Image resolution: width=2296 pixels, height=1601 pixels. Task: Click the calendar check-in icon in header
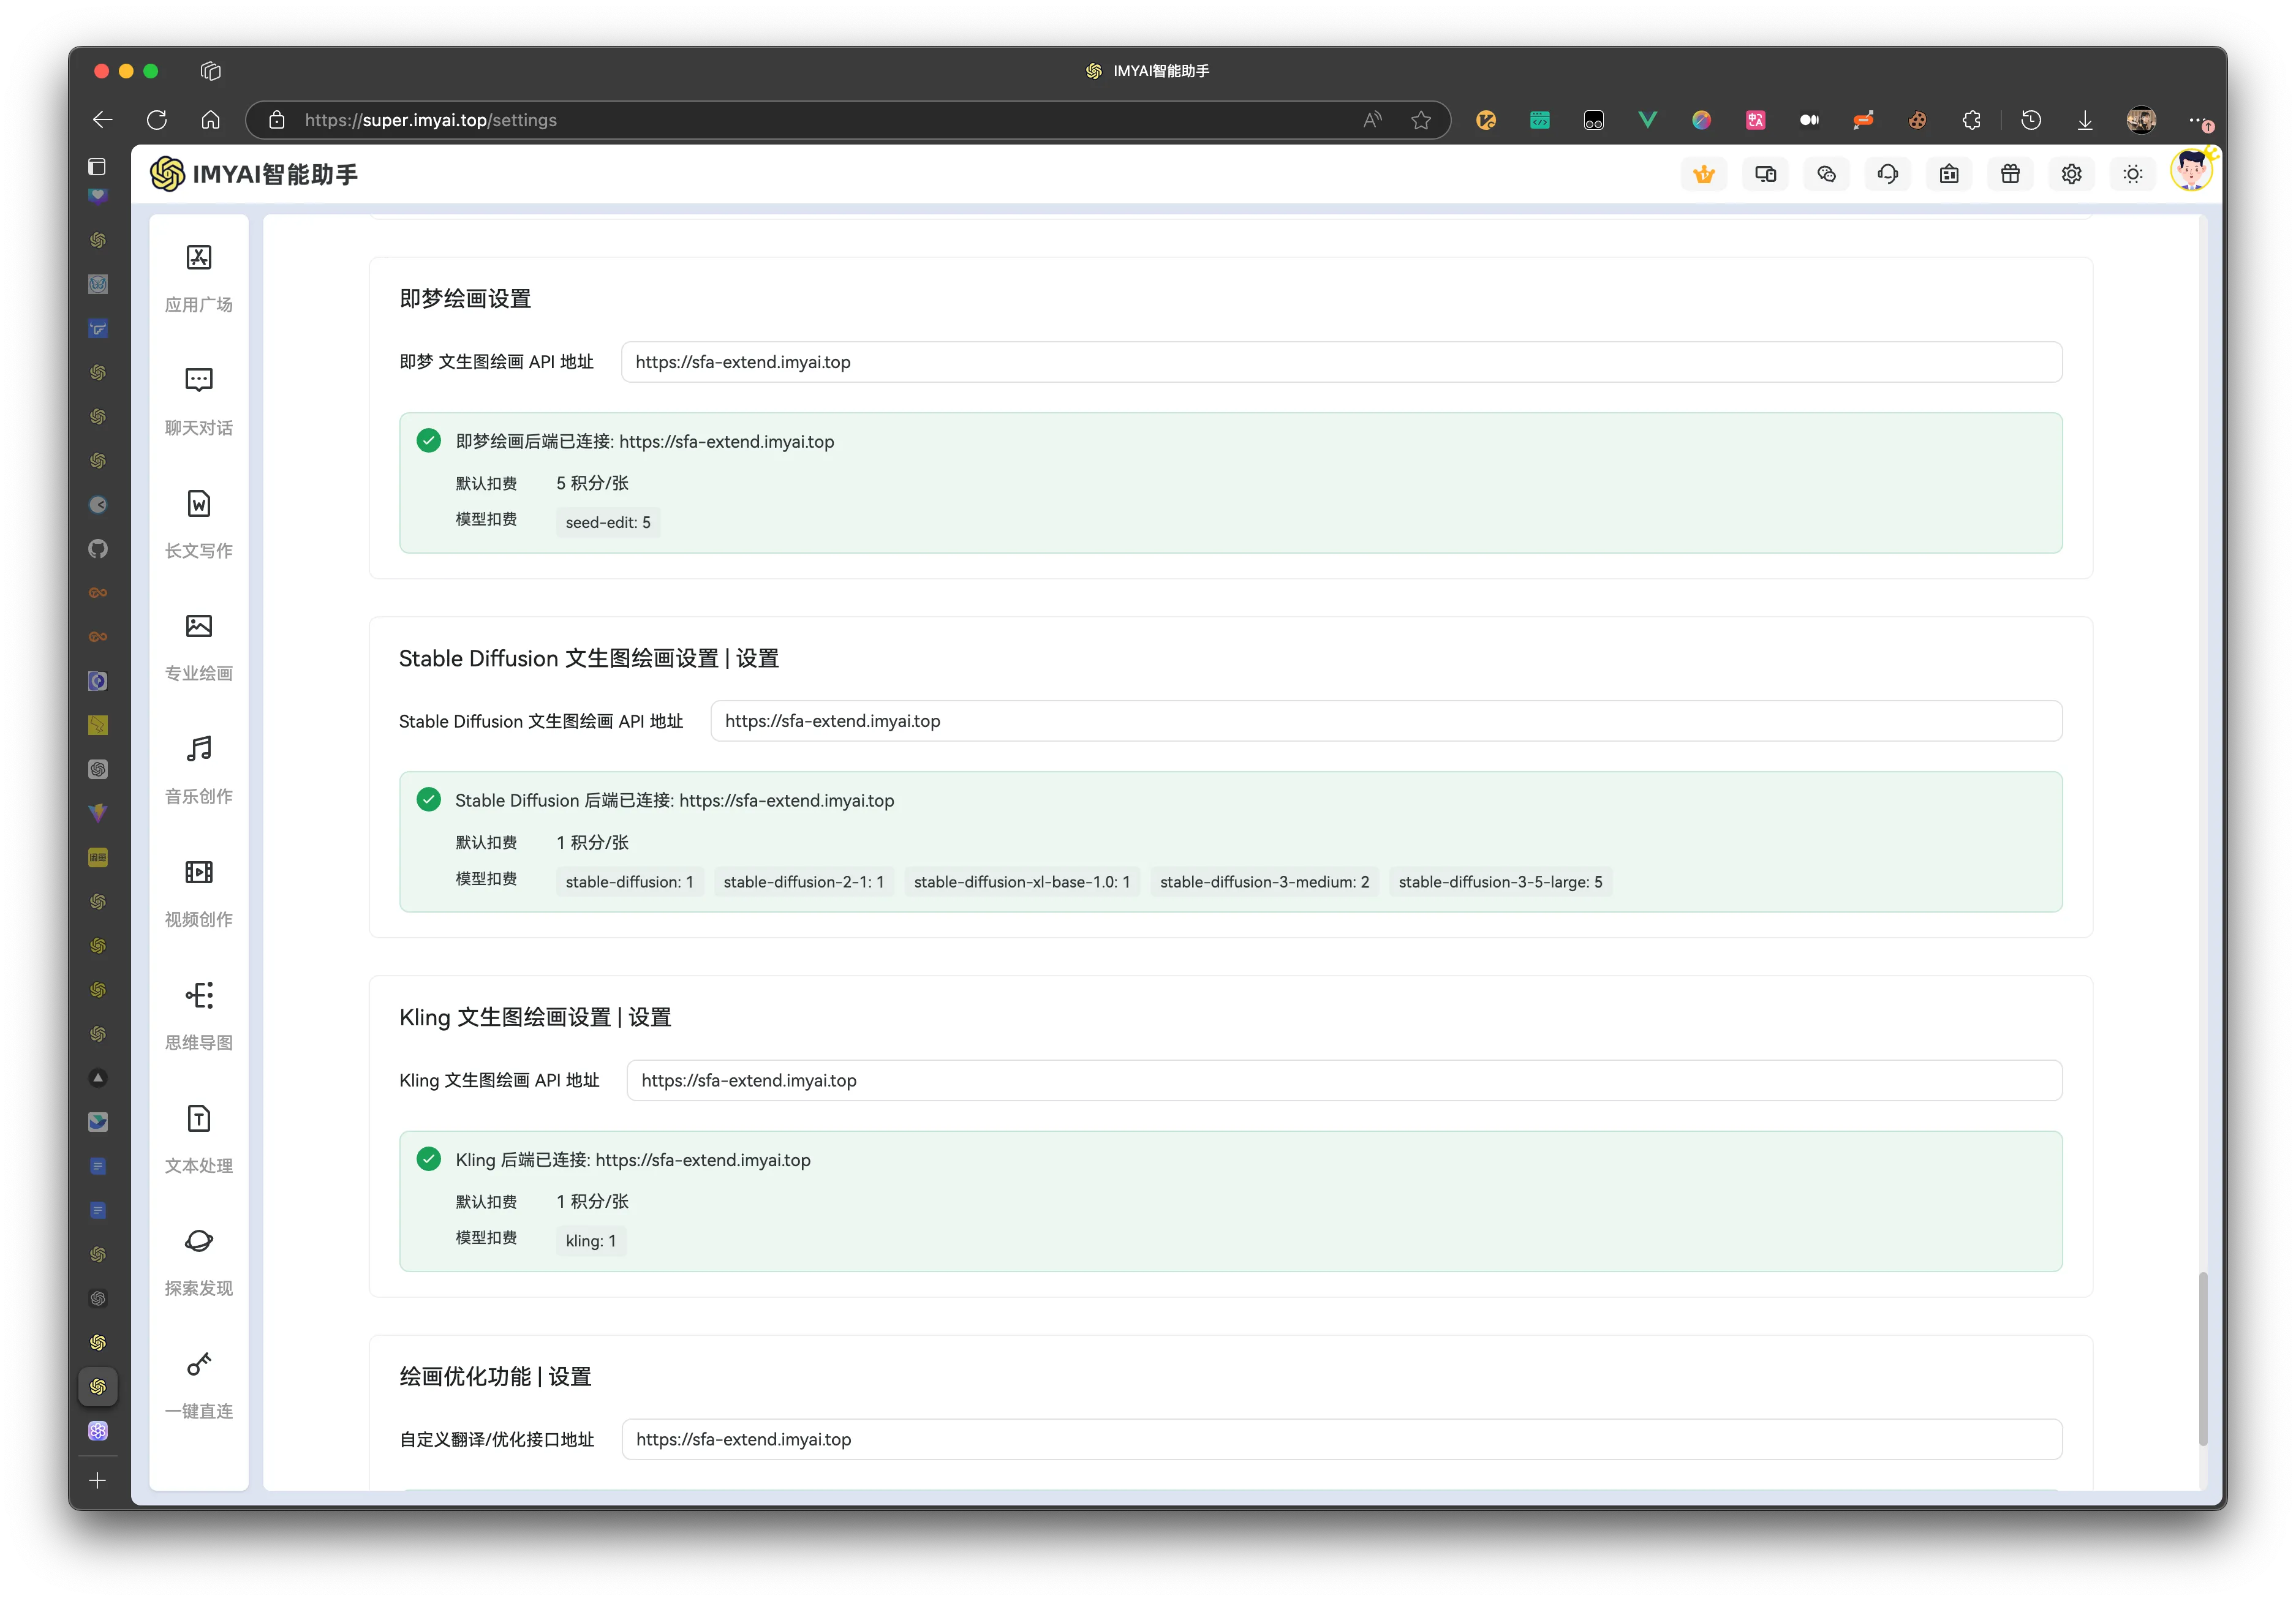[1949, 174]
